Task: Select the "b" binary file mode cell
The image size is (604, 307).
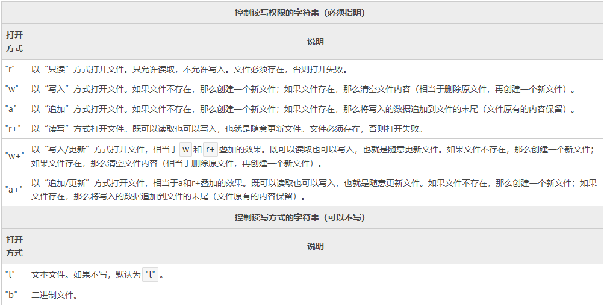Action: pos(11,295)
